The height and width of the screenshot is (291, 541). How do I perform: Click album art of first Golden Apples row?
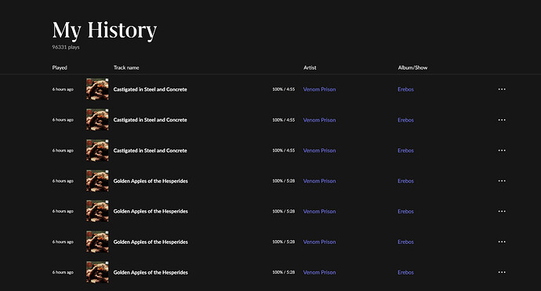[x=97, y=180]
